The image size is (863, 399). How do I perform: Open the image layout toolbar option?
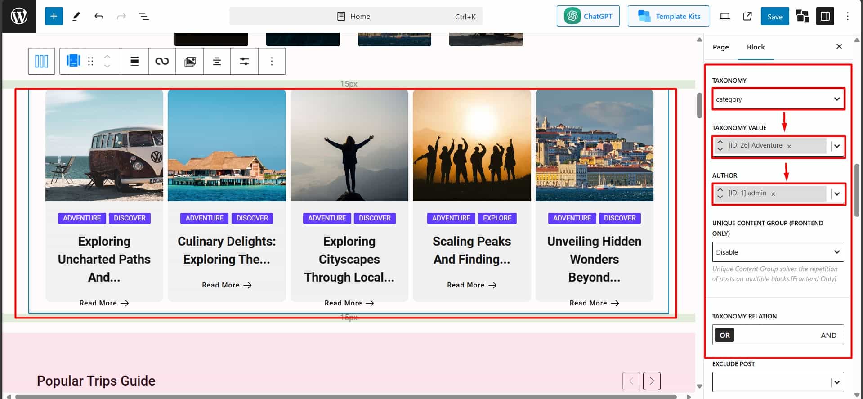click(190, 61)
